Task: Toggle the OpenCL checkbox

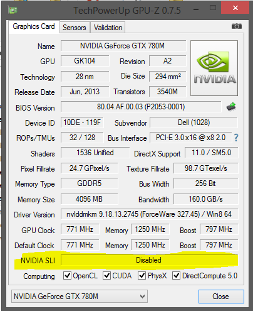Action: tap(67, 275)
